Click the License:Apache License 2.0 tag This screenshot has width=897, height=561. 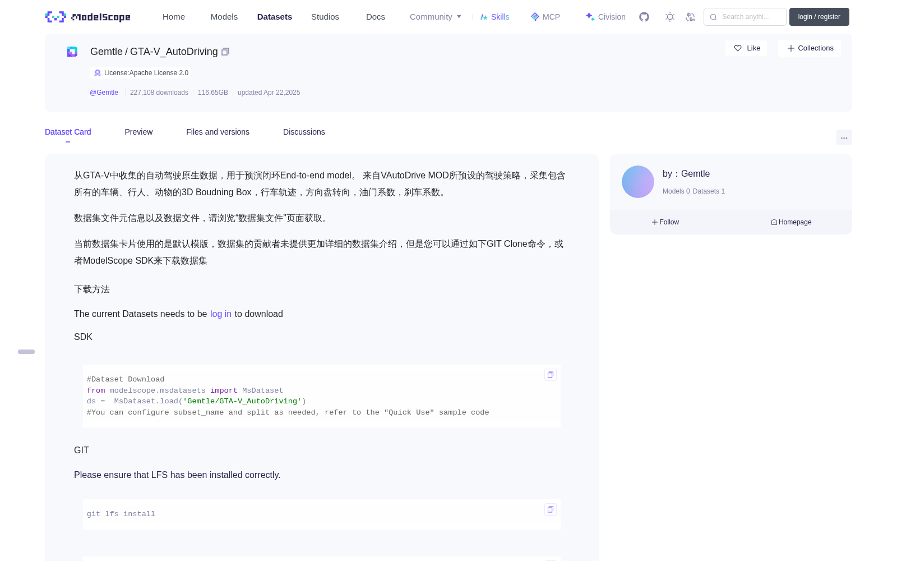[x=141, y=73]
